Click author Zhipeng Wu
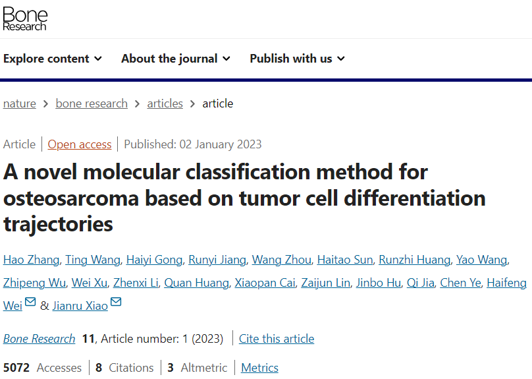This screenshot has width=532, height=379. pyautogui.click(x=34, y=283)
